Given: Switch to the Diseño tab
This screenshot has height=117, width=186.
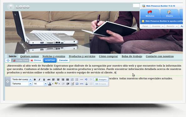Looking at the screenshot, I should click(x=169, y=13).
